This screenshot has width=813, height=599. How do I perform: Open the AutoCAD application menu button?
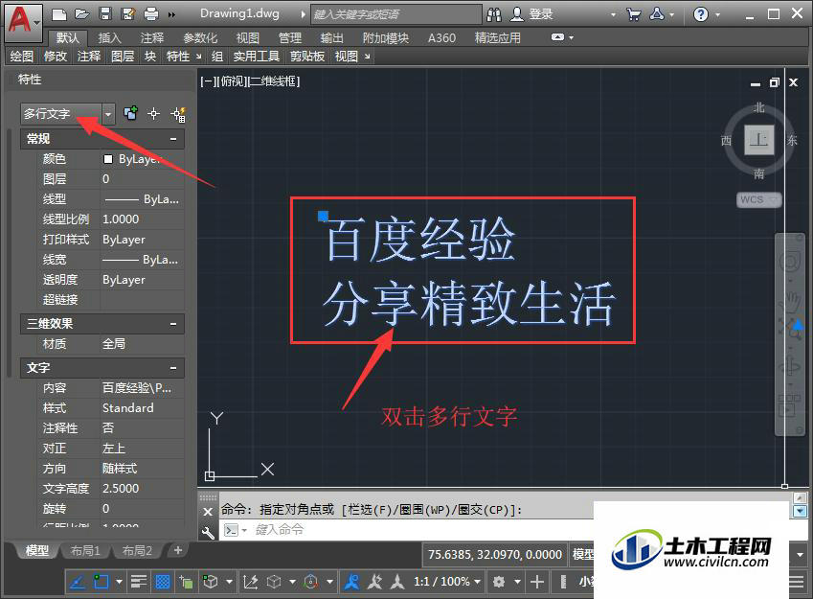tap(22, 22)
